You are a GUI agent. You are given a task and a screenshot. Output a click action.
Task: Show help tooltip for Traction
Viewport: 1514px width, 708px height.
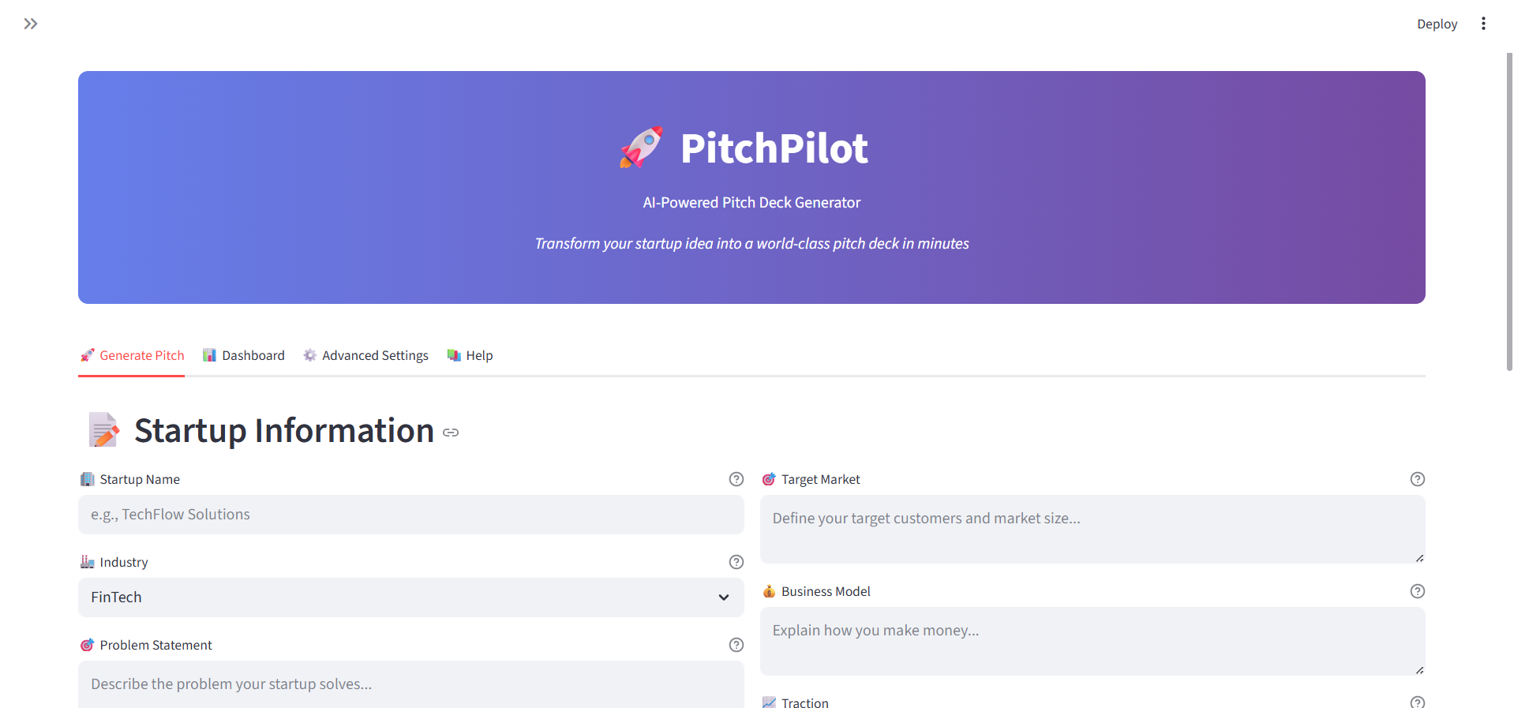click(x=1417, y=702)
